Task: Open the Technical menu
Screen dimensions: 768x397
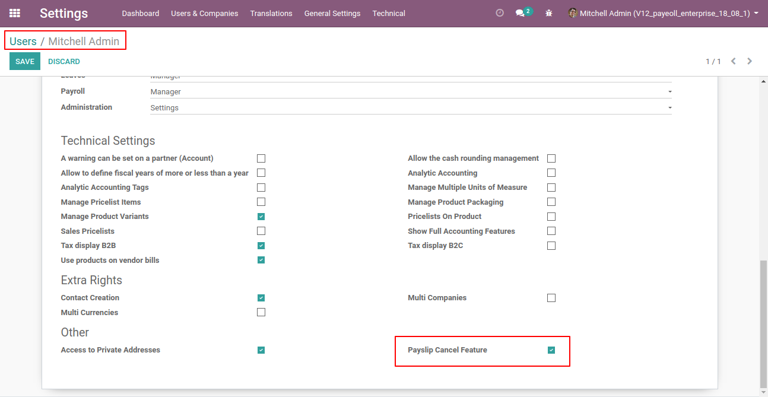Action: click(x=389, y=13)
